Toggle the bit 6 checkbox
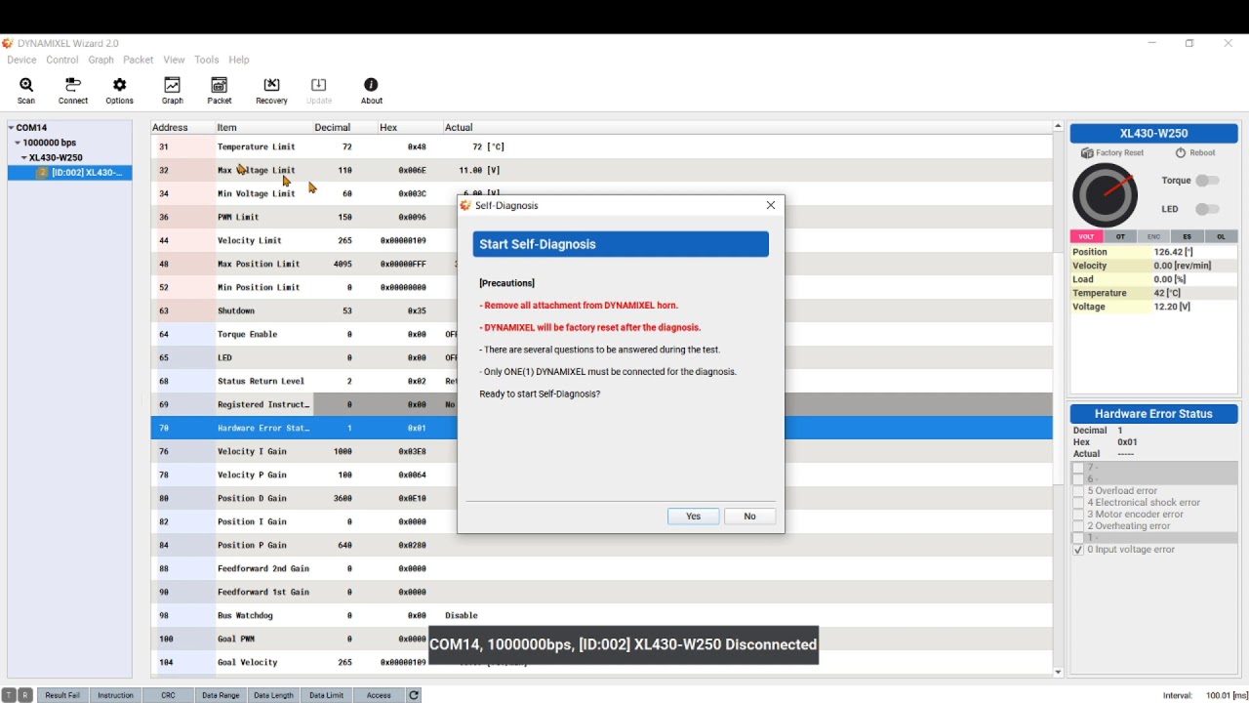The height and width of the screenshot is (703, 1249). pos(1078,479)
